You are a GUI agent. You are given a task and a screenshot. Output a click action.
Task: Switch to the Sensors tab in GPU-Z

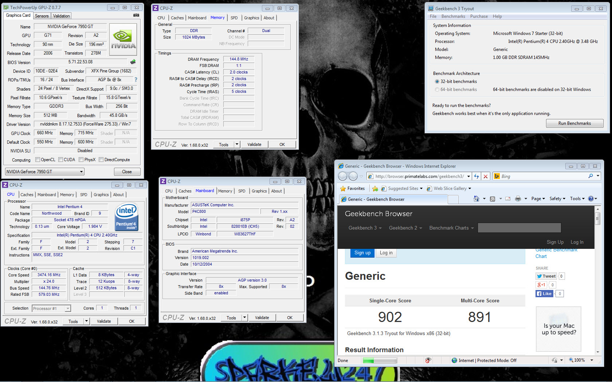pyautogui.click(x=42, y=16)
